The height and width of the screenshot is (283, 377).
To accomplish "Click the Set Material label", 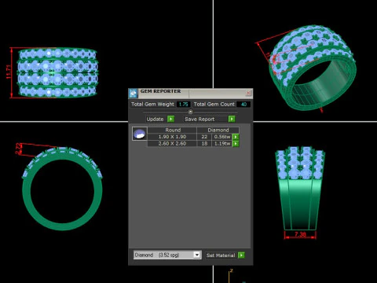I will [221, 255].
